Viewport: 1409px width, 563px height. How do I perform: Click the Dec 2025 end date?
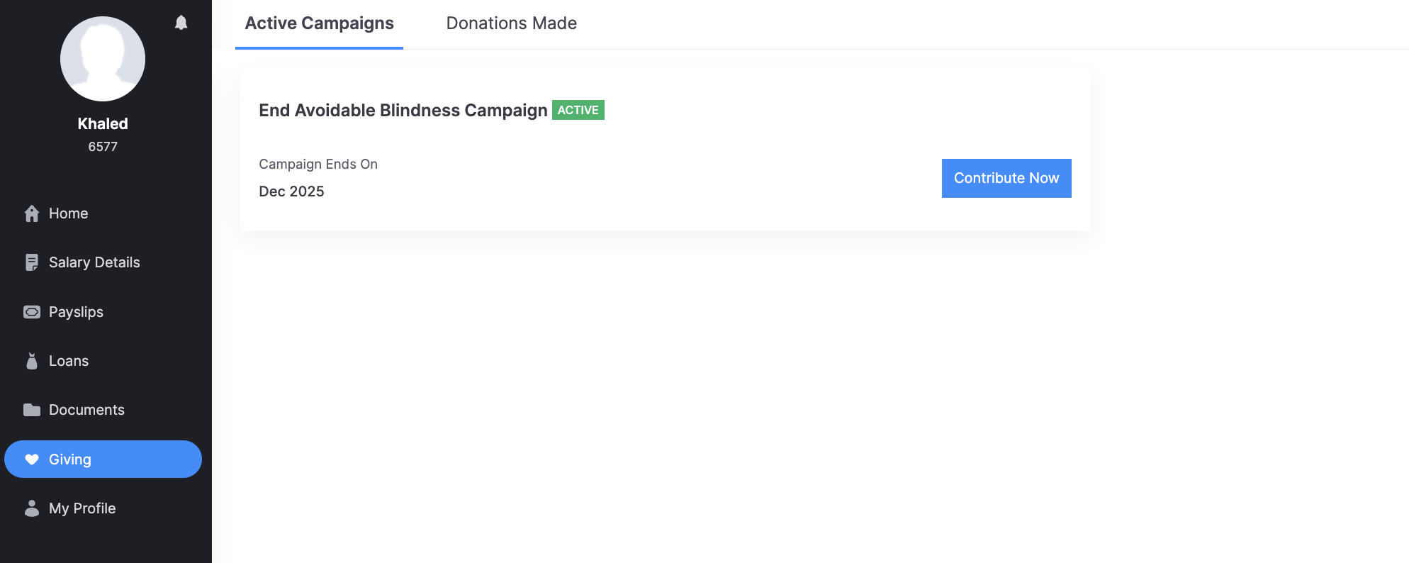291,191
